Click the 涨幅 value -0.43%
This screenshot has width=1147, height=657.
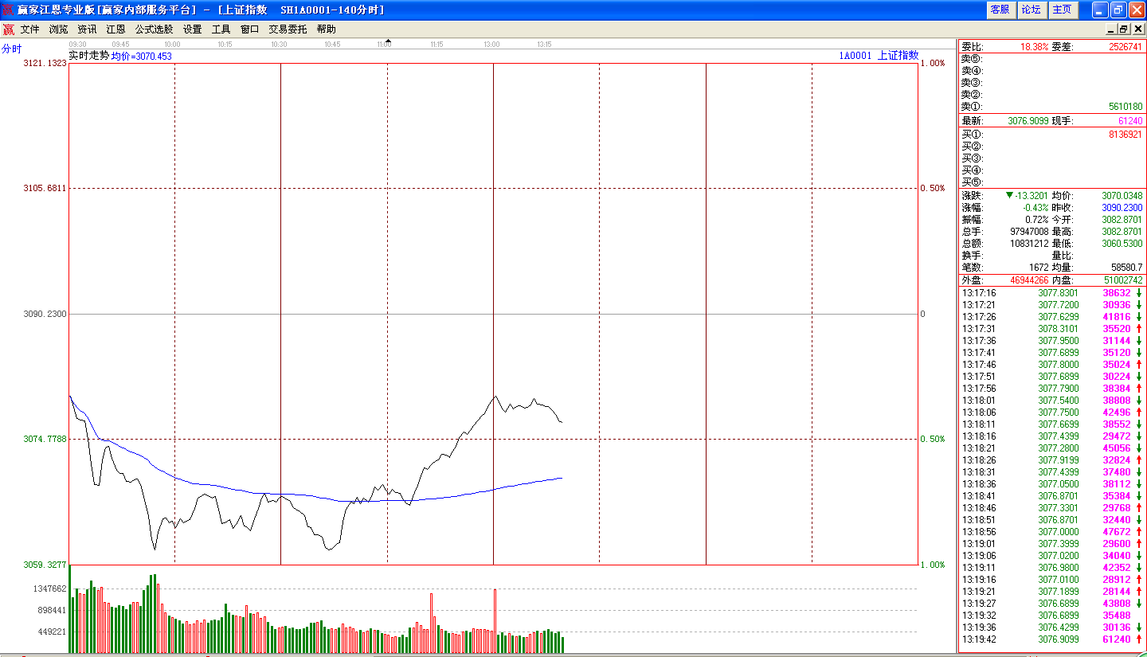pyautogui.click(x=1035, y=207)
